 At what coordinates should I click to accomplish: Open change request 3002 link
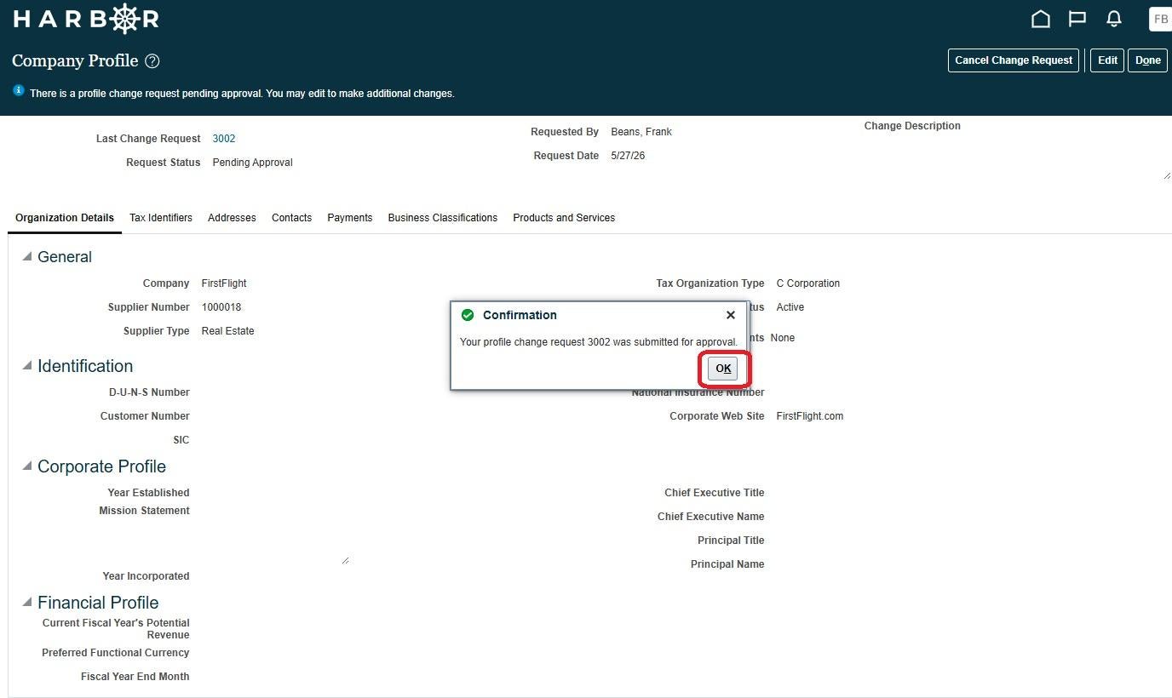224,139
